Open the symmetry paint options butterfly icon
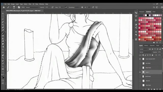This screenshot has width=163, height=92. 97,7
